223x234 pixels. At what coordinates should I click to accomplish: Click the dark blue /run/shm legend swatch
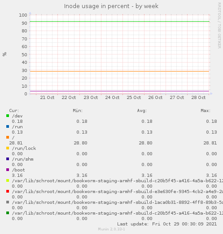[8, 159]
